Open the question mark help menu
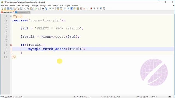Screen dimensions: 175x98 coord(80,5)
